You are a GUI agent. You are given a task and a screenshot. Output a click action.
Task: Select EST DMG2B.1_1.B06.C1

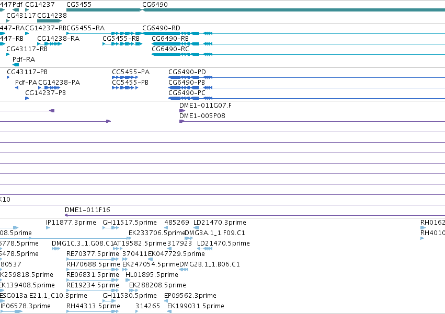click(210, 265)
